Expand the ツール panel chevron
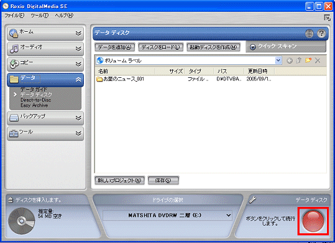The image size is (335, 243). pyautogui.click(x=78, y=133)
